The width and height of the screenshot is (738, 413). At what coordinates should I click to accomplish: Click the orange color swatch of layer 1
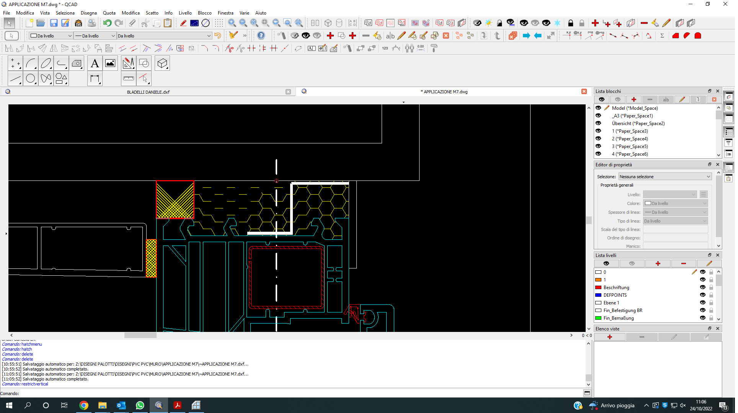tap(598, 280)
